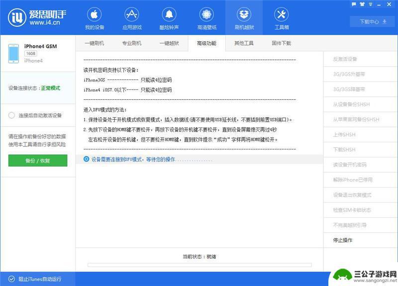
Task: Minimize the 爱思助手 window
Action: point(379,5)
